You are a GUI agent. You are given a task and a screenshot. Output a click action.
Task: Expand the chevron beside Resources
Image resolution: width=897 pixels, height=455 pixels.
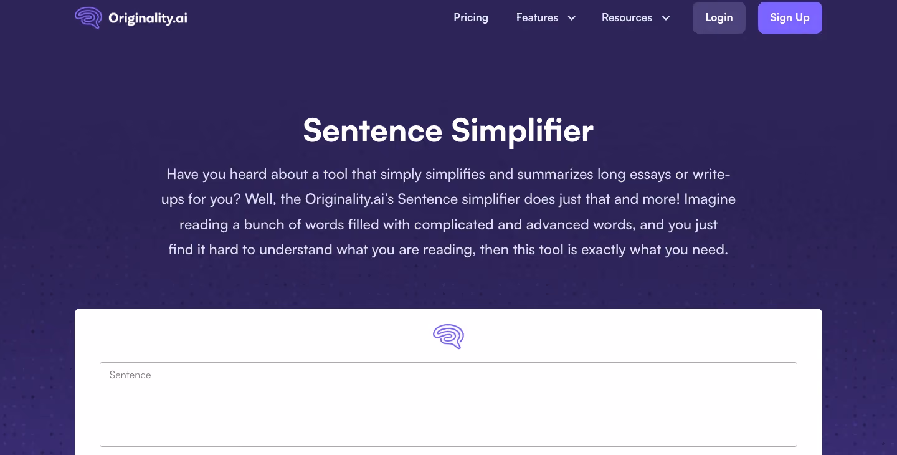point(666,18)
